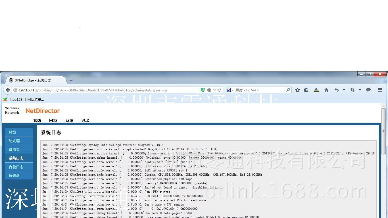Image resolution: width=388 pixels, height=218 pixels.
Task: Open the 状态 top menu
Action: [x=37, y=120]
